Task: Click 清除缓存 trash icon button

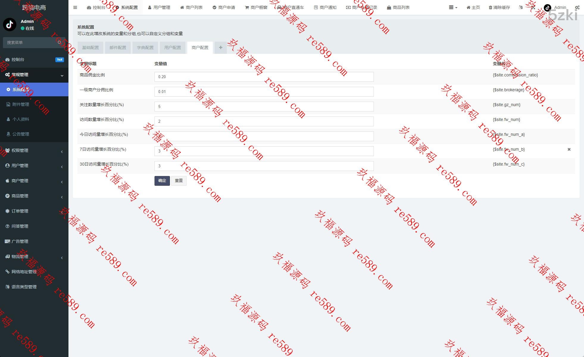Action: (x=499, y=7)
